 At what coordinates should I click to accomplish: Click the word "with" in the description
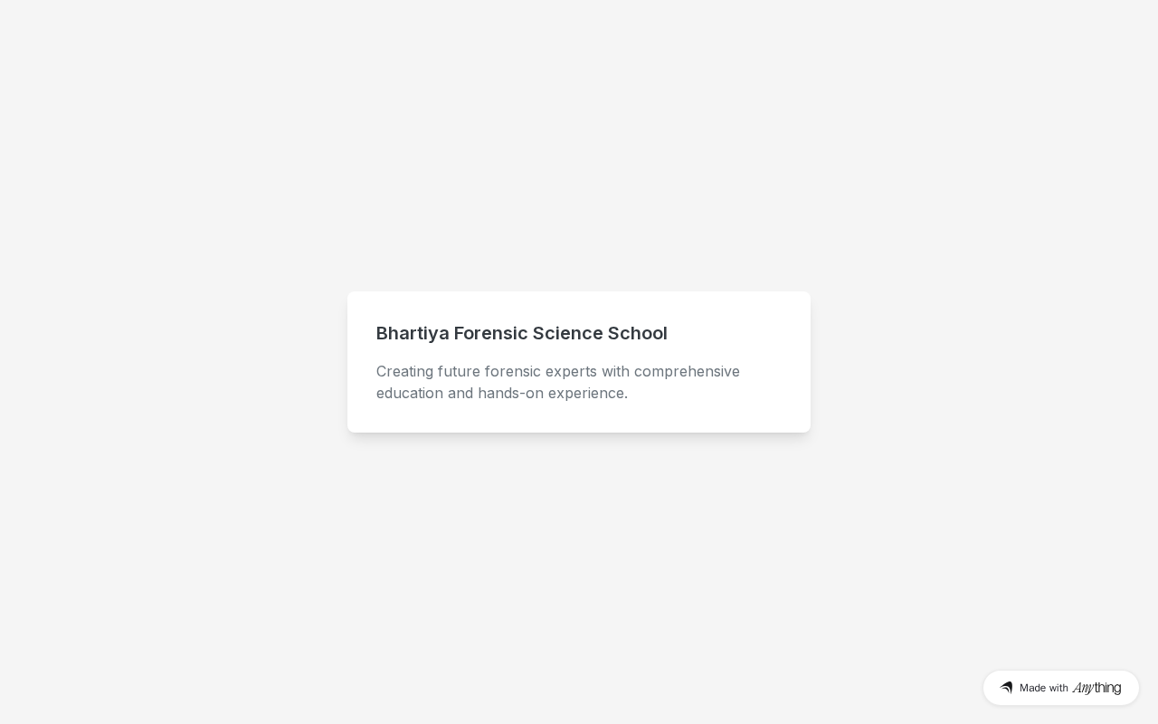tap(615, 371)
